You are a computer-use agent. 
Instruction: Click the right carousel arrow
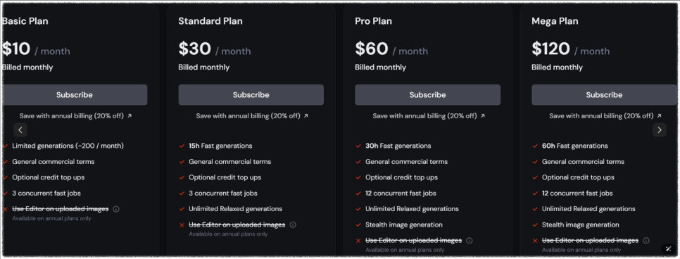[x=660, y=129]
